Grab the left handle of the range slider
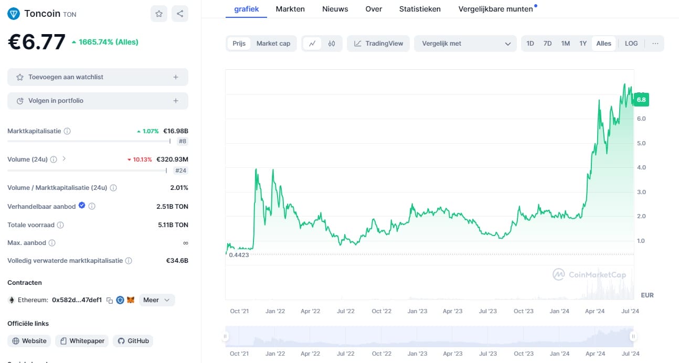 [226, 337]
